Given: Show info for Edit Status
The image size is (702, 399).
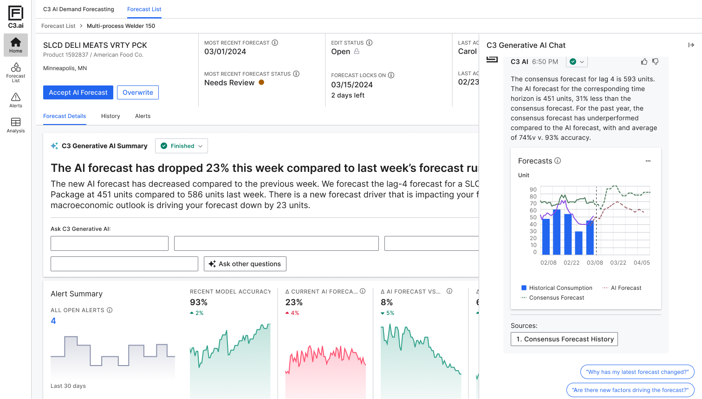Looking at the screenshot, I should 369,43.
